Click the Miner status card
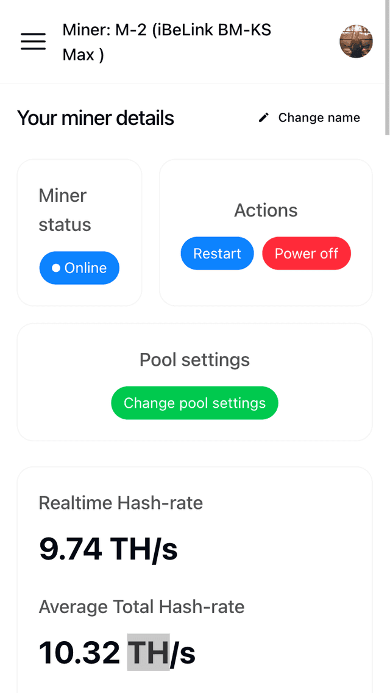Screen dimensions: 390x693 tap(79, 232)
